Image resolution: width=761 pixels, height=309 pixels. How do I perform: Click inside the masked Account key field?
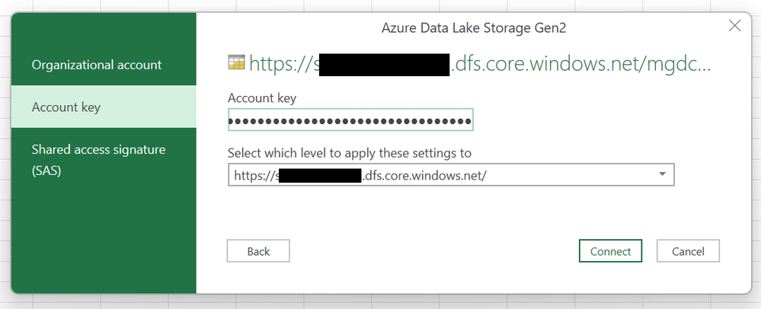click(x=350, y=120)
